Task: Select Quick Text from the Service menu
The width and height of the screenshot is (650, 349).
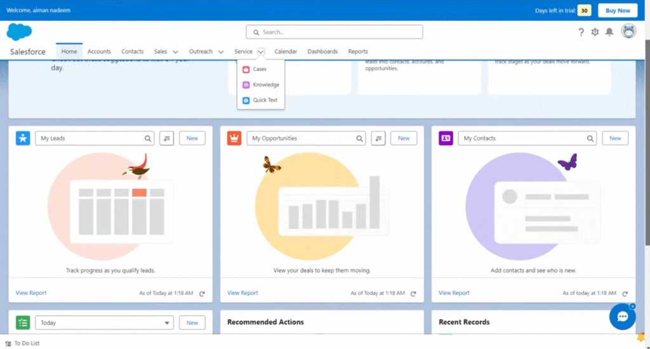Action: click(261, 100)
